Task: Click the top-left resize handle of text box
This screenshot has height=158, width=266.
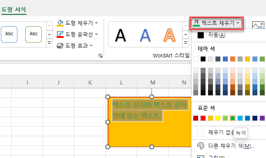Action: pos(108,97)
